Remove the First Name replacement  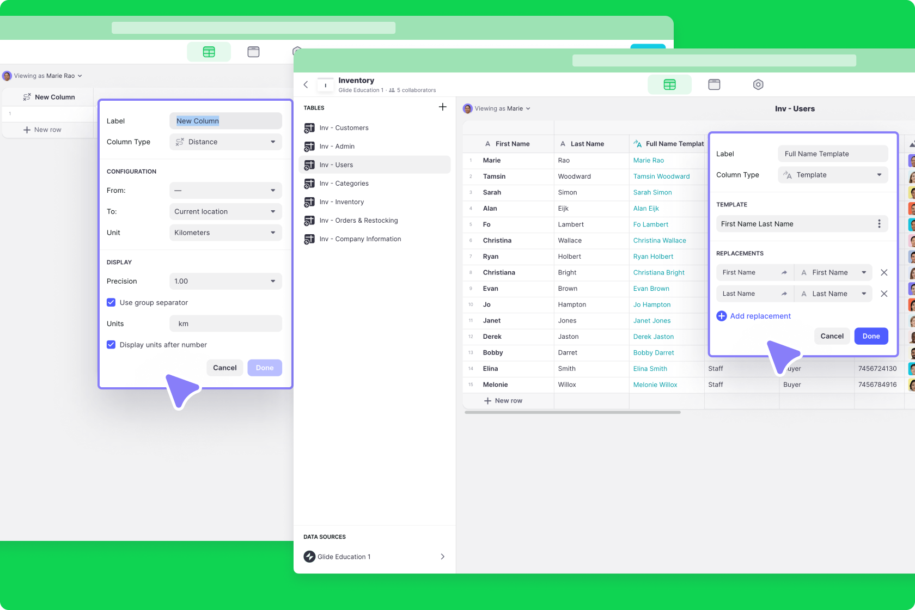coord(883,272)
